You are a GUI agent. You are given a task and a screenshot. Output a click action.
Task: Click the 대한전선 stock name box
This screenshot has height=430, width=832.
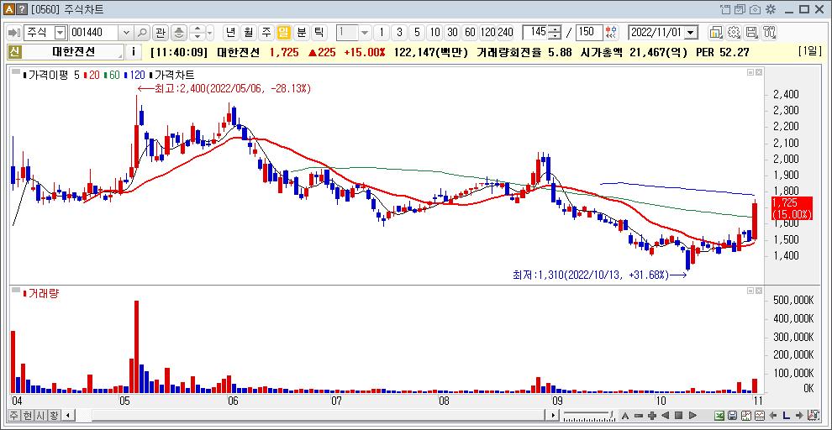coord(73,52)
